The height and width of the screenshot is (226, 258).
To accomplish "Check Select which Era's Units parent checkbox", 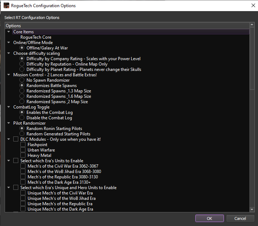I will click(16, 160).
